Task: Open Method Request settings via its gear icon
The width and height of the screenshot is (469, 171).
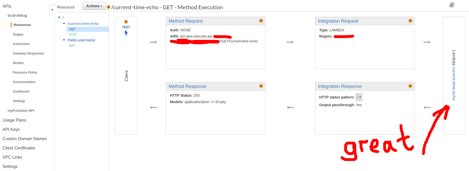Action: click(261, 21)
